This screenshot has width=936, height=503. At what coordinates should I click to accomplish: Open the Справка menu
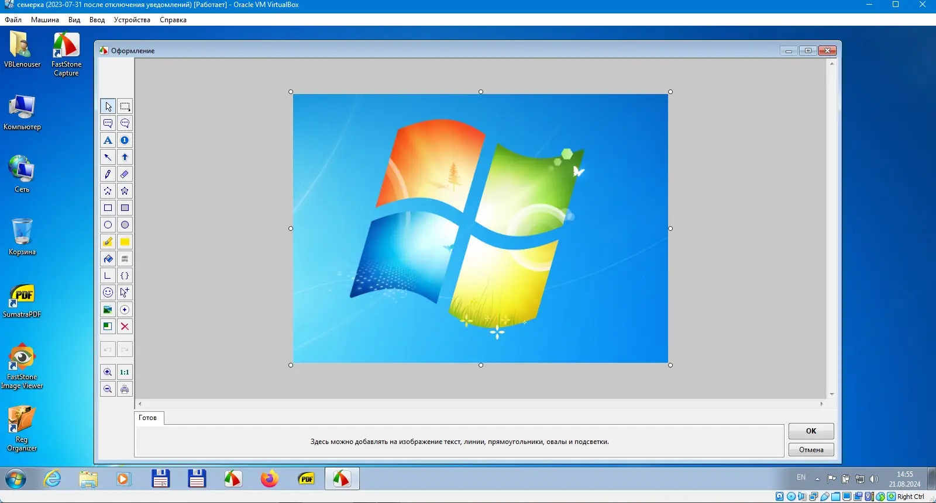[173, 20]
